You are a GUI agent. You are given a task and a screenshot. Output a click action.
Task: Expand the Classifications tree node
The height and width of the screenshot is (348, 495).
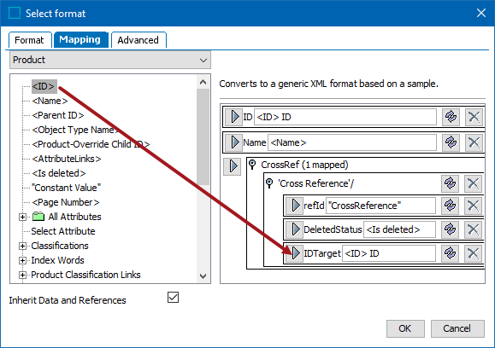point(22,246)
